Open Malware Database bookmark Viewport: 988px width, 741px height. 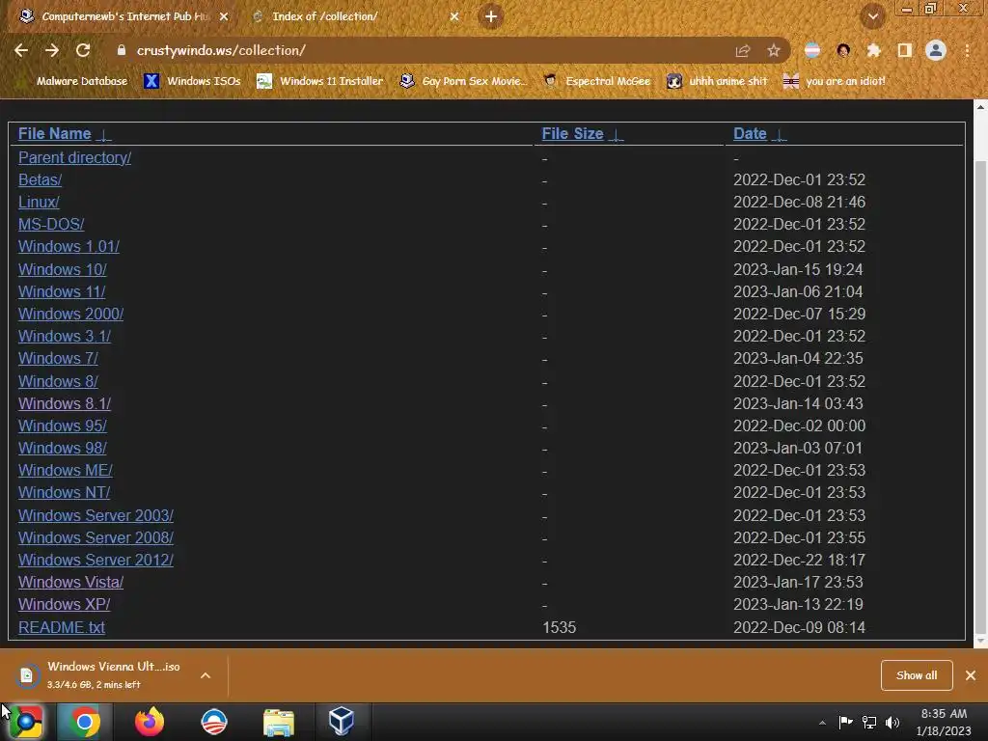(x=73, y=81)
